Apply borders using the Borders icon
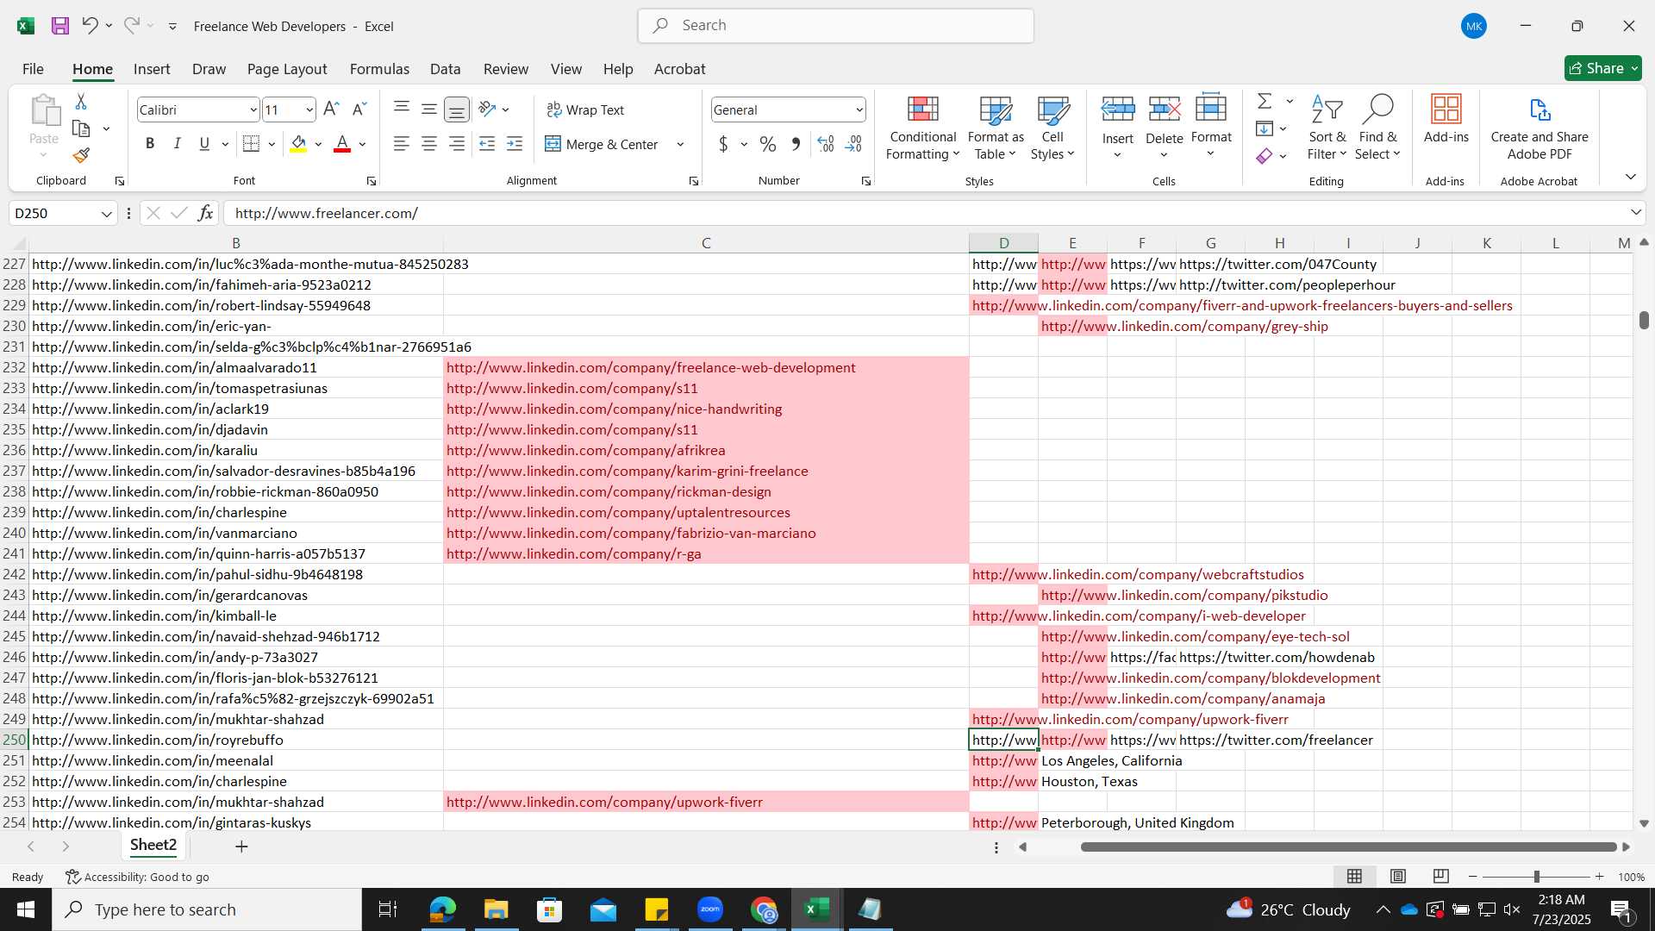 [x=252, y=144]
